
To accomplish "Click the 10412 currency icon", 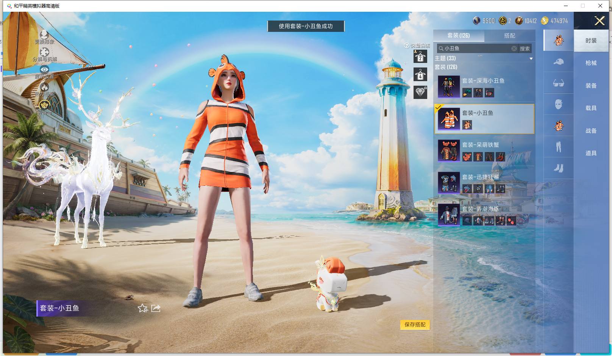I will pyautogui.click(x=519, y=20).
